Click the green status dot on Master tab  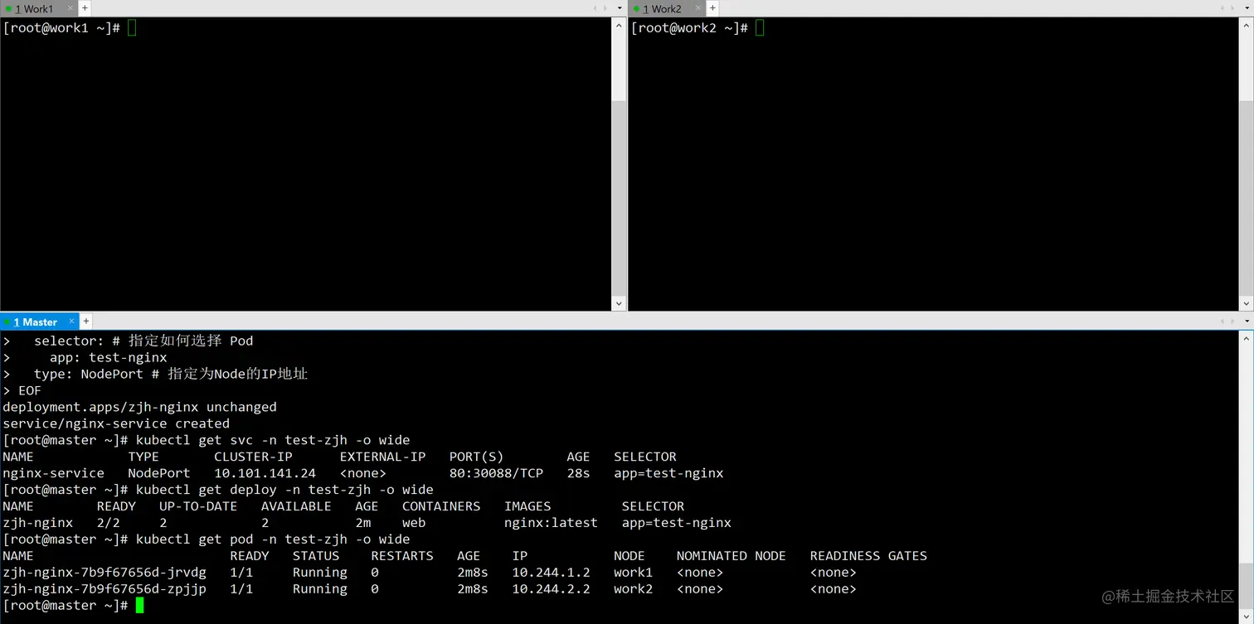coord(8,322)
